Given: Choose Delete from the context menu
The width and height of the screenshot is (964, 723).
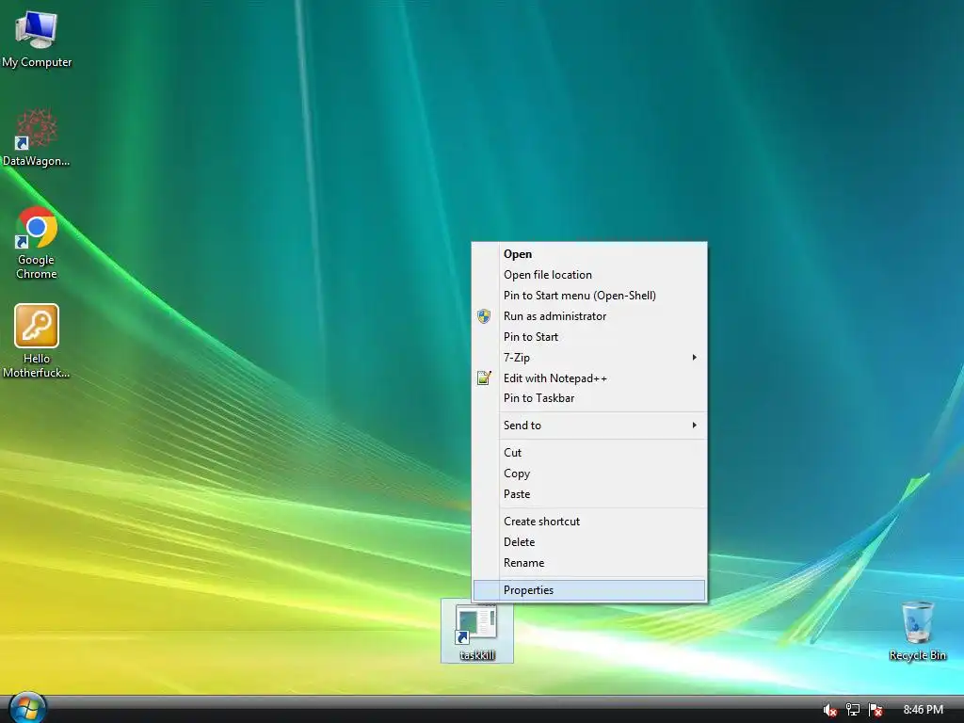Looking at the screenshot, I should pyautogui.click(x=589, y=542).
